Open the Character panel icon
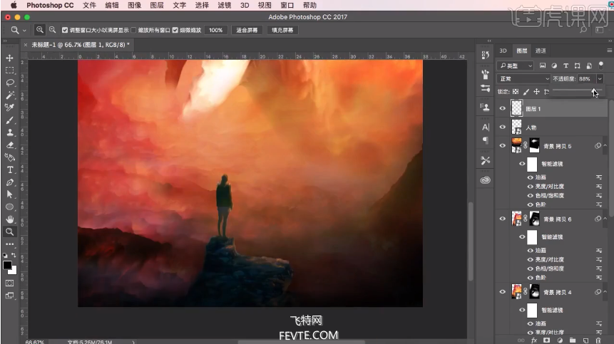Image resolution: width=614 pixels, height=344 pixels. point(486,127)
